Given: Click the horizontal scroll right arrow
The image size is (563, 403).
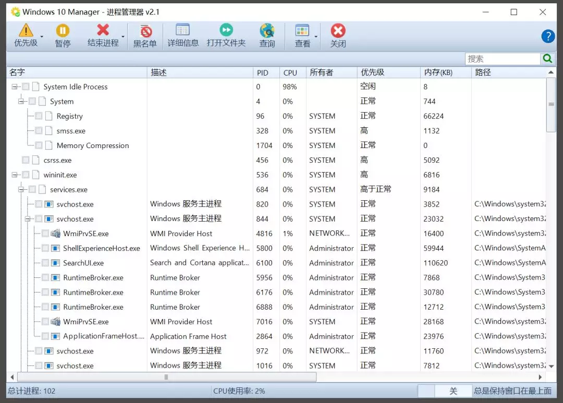Looking at the screenshot, I should coord(540,377).
